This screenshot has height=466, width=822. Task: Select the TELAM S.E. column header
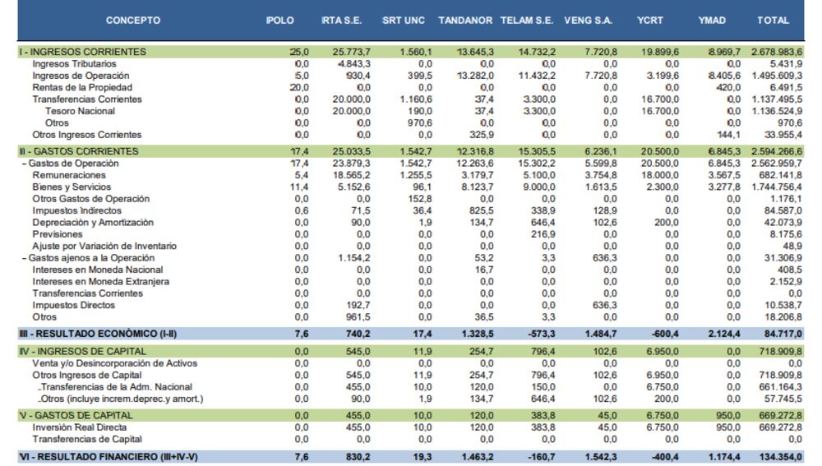click(x=528, y=21)
